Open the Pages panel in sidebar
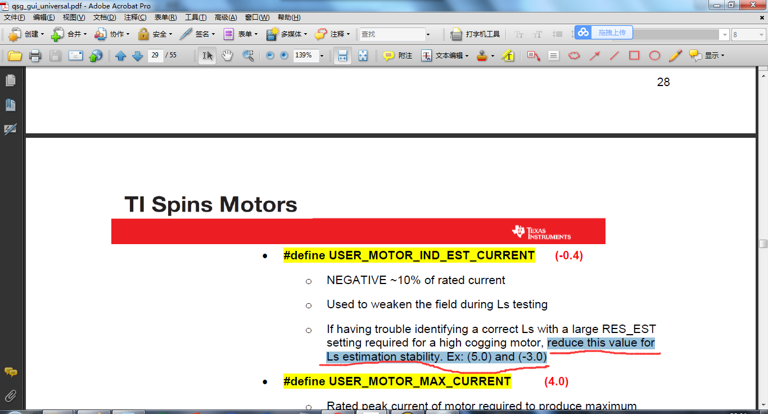 [x=10, y=81]
